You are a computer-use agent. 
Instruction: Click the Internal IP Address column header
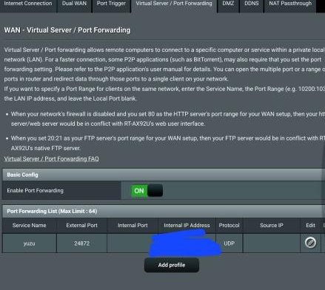(187, 226)
